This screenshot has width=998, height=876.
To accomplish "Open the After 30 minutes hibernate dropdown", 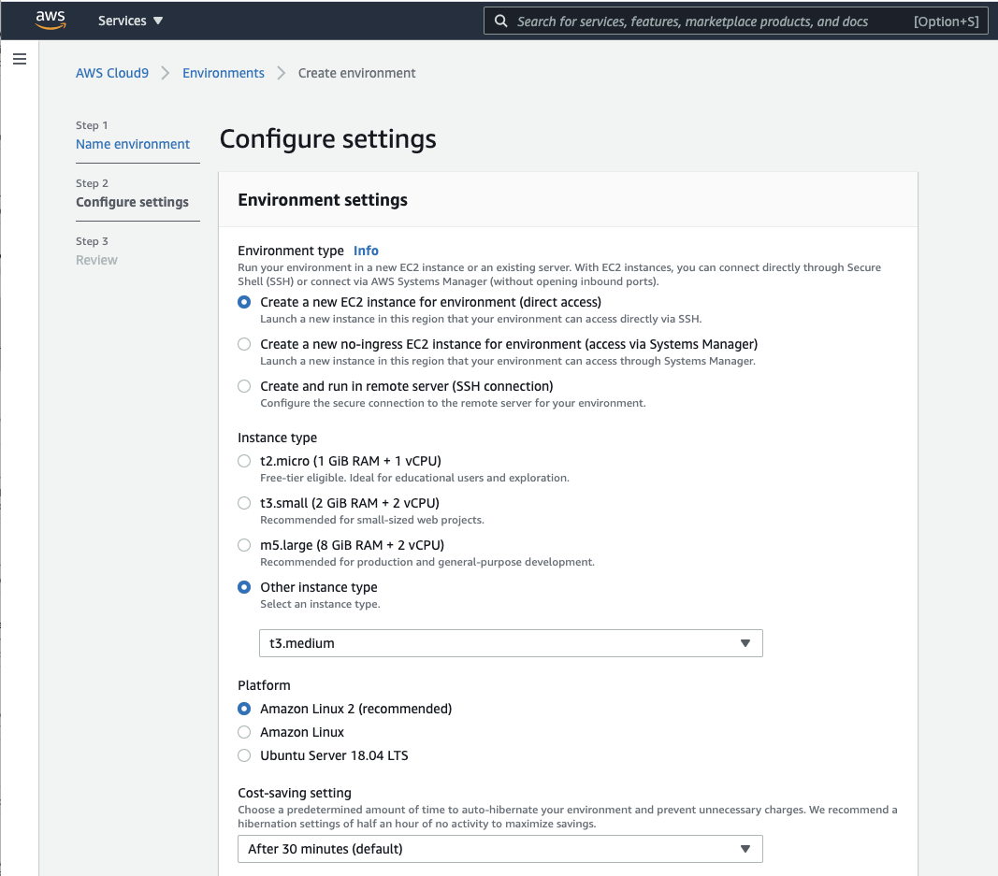I will coord(500,849).
